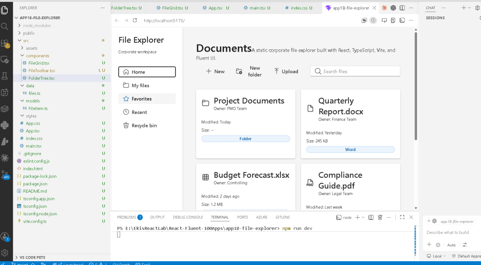Open the Problems panel tab
The image size is (481, 265).
pyautogui.click(x=130, y=217)
